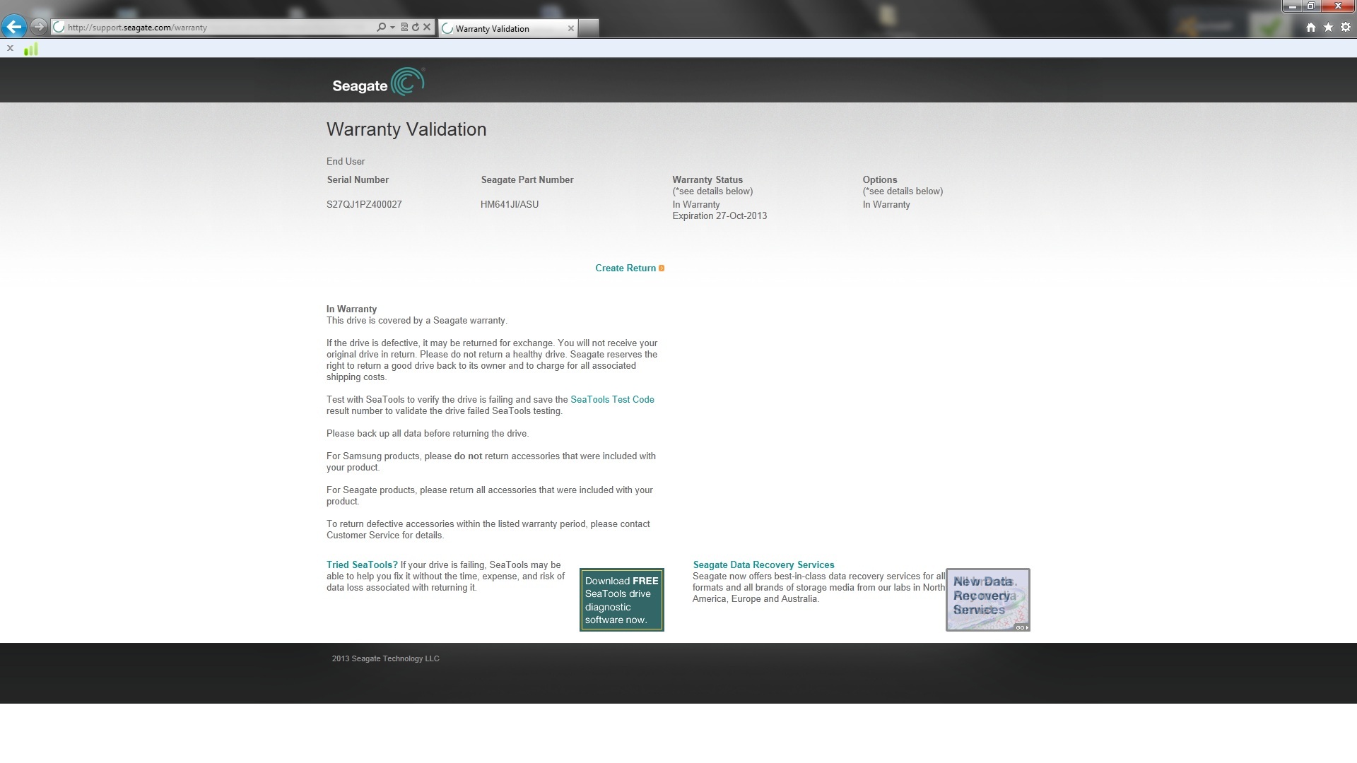The height and width of the screenshot is (763, 1357).
Task: Click the Seagate logo
Action: (x=378, y=82)
